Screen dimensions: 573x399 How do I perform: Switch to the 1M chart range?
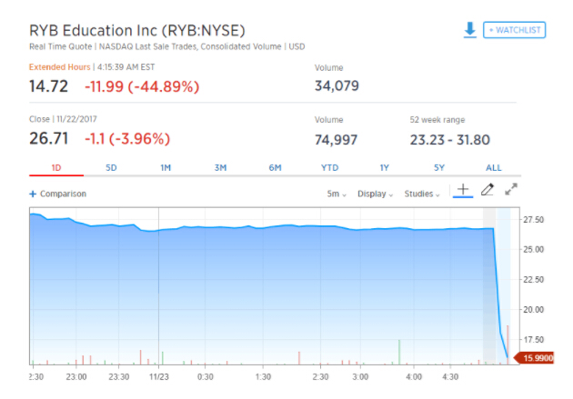[166, 167]
